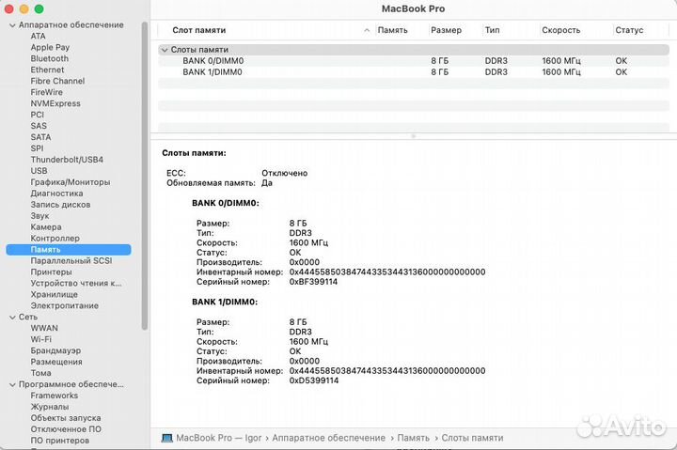Image resolution: width=677 pixels, height=450 pixels.
Task: Collapse the Слоты памяти table group
Action: click(x=165, y=50)
